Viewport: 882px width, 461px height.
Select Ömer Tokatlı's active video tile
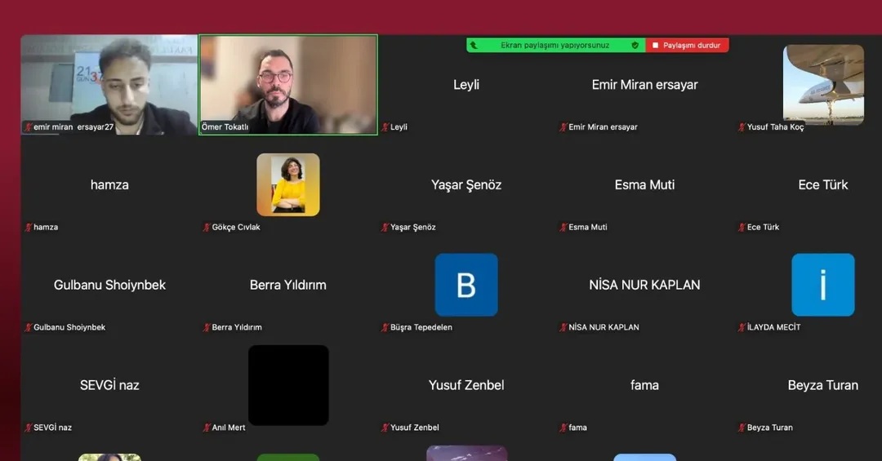coord(288,84)
